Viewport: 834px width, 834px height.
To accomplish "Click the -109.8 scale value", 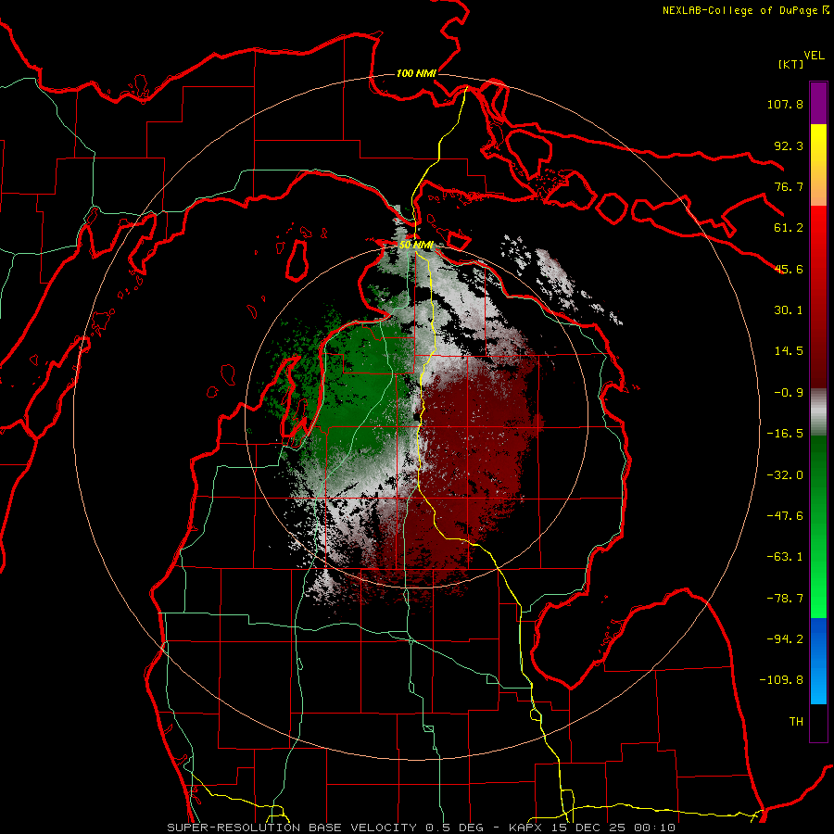I will [x=781, y=680].
